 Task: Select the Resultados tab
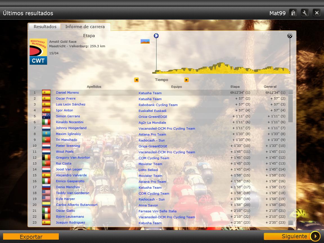45,27
